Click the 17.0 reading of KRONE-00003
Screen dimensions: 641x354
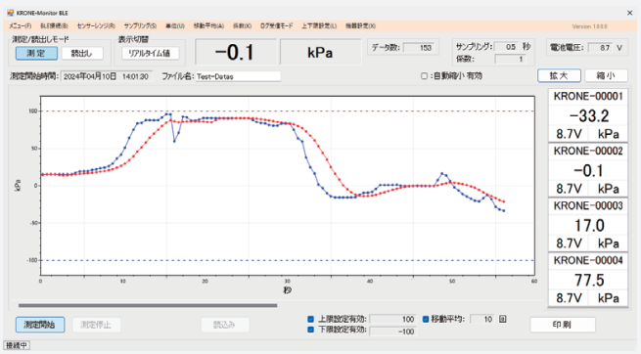coord(589,225)
